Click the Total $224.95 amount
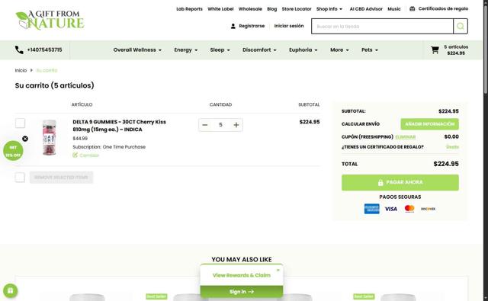The height and width of the screenshot is (301, 488). 446,164
